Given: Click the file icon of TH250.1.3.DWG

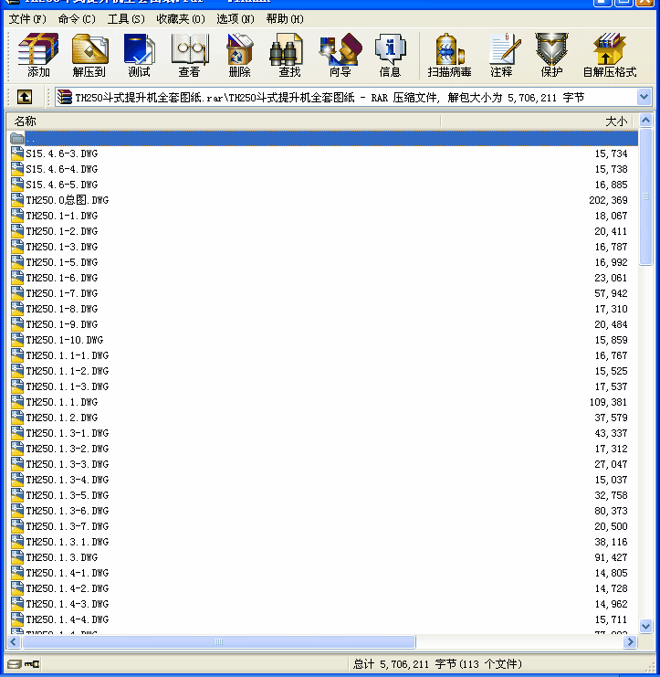Looking at the screenshot, I should click(x=17, y=557).
